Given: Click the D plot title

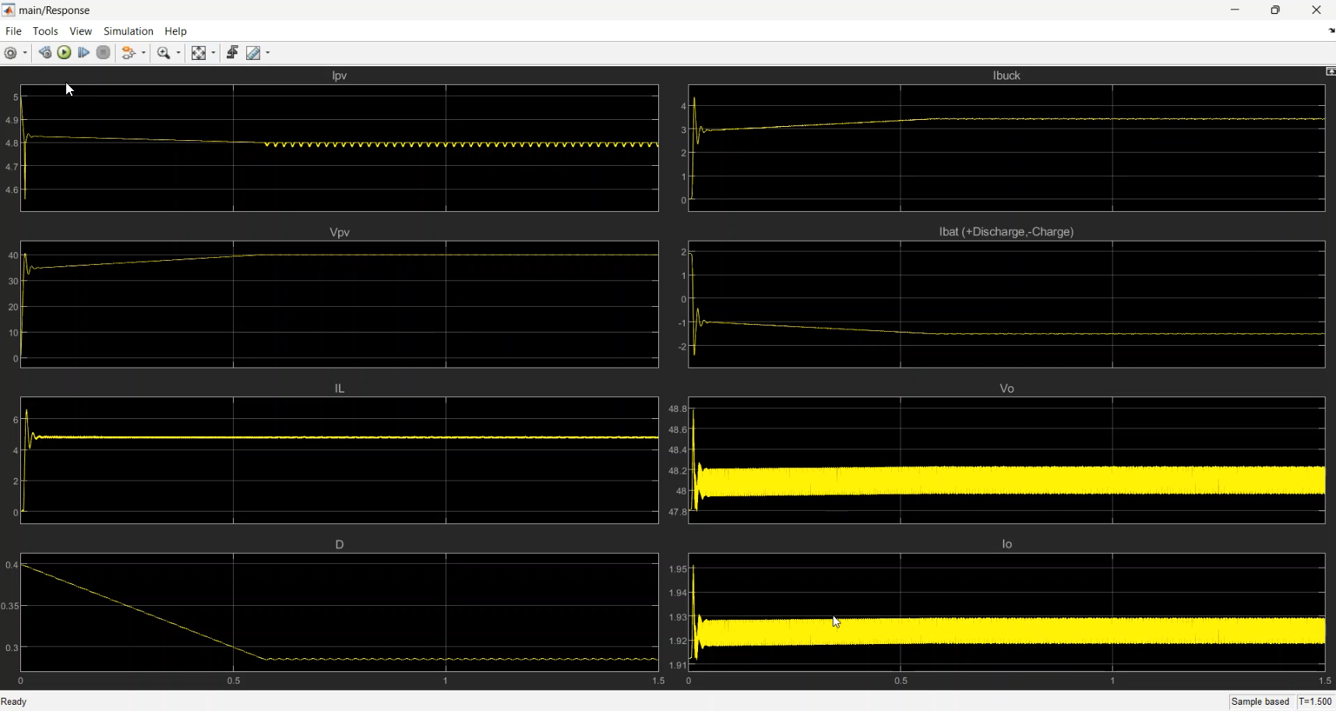Looking at the screenshot, I should point(340,544).
